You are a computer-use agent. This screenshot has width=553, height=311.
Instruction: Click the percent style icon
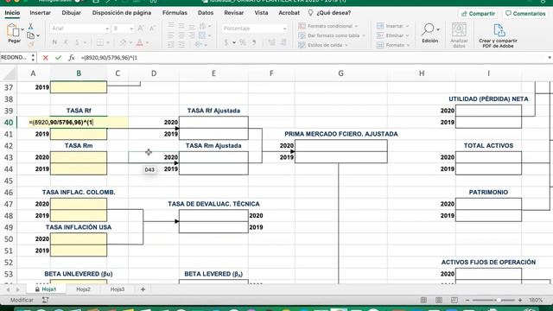pyautogui.click(x=243, y=42)
